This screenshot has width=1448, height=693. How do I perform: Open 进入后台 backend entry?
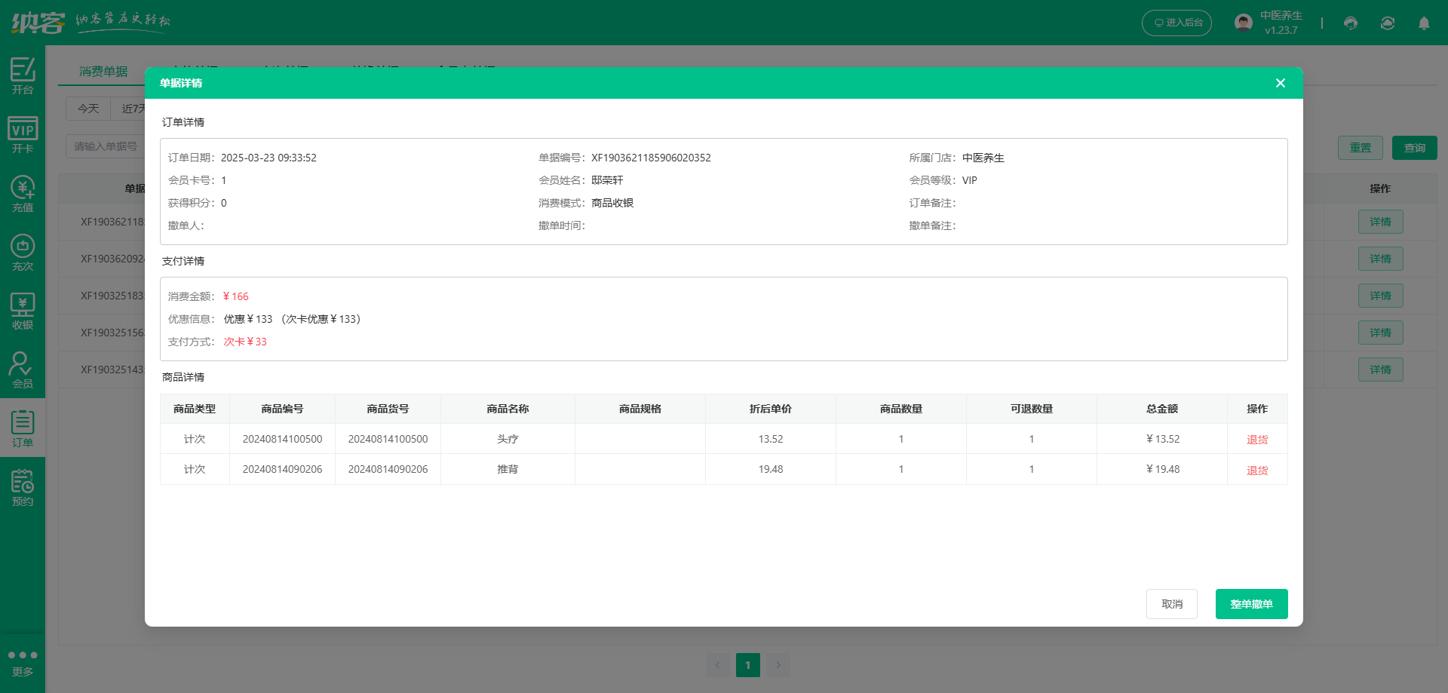pos(1176,23)
